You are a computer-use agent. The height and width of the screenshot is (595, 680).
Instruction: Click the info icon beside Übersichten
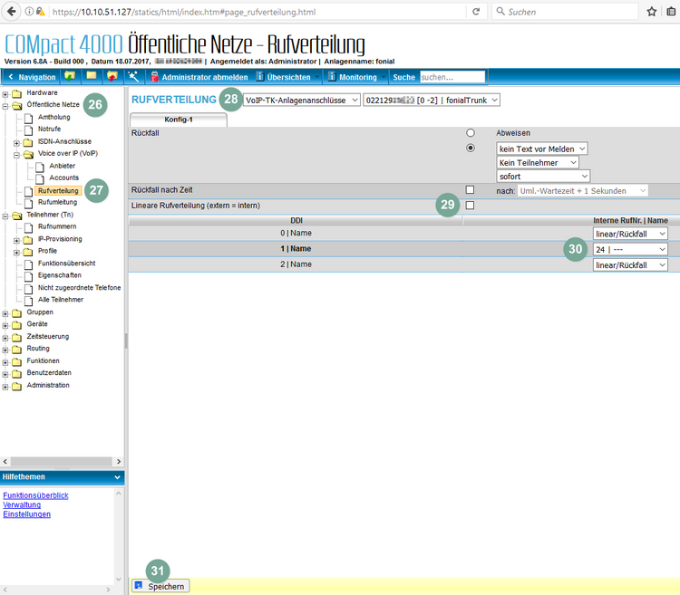(260, 77)
